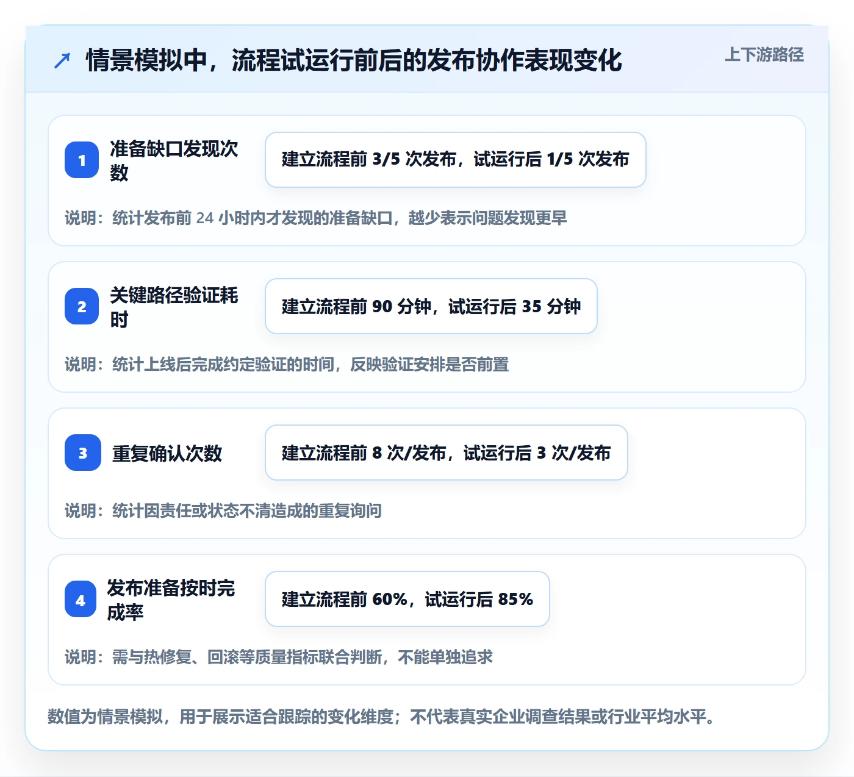Click the value box 建立流程前 8 次/发布
The image size is (854, 777).
tap(447, 453)
